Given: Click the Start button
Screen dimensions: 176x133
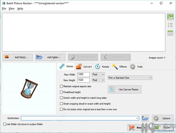Looking at the screenshot, I should (x=163, y=127).
